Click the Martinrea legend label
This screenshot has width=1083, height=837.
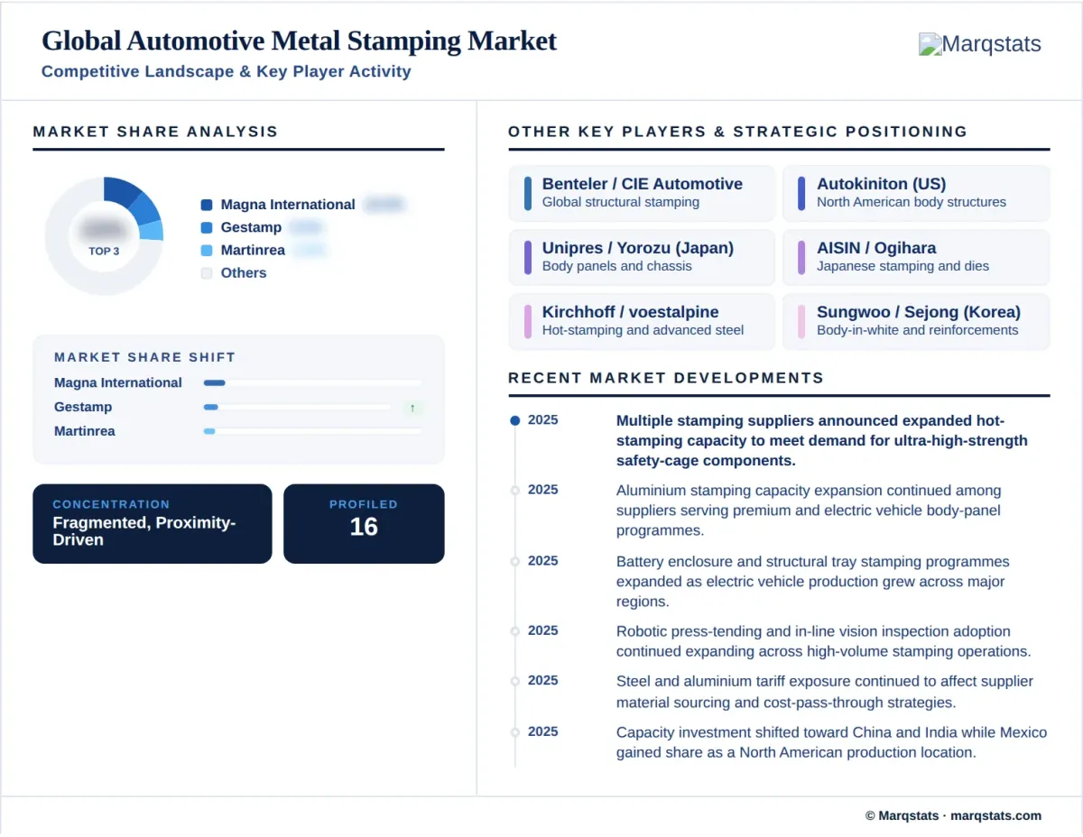pos(253,250)
